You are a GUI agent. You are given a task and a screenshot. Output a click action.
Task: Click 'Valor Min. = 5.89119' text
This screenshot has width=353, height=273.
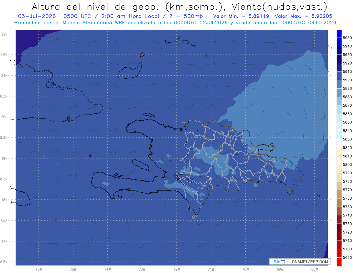tap(241, 16)
